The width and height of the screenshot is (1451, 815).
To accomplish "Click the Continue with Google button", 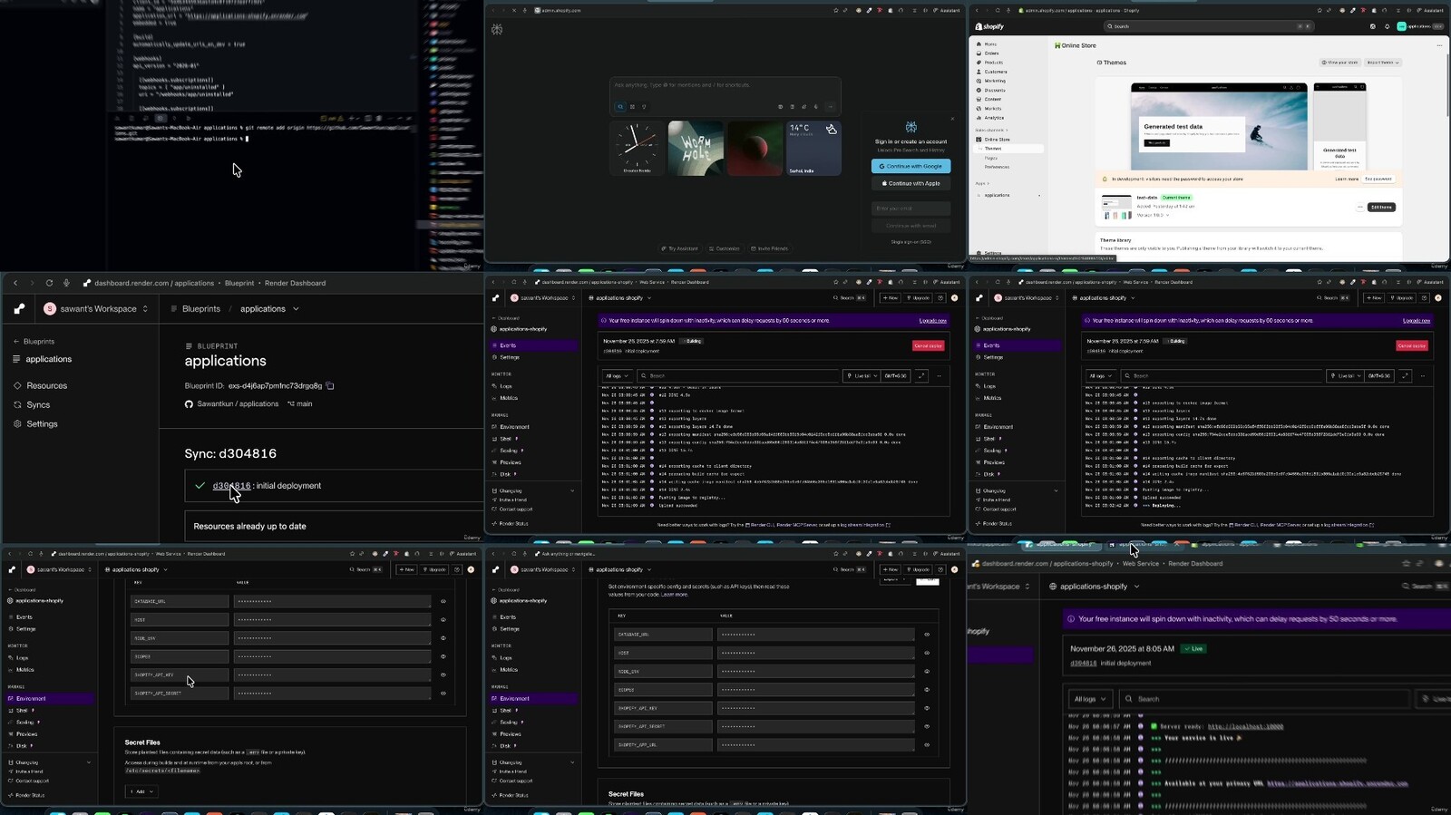I will pyautogui.click(x=911, y=167).
